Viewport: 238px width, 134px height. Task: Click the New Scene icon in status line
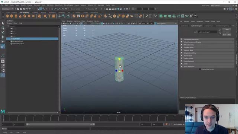18,9
